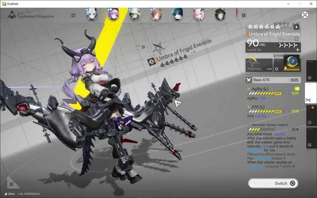Select the pink-haired operator portrait

pyautogui.click(x=199, y=14)
